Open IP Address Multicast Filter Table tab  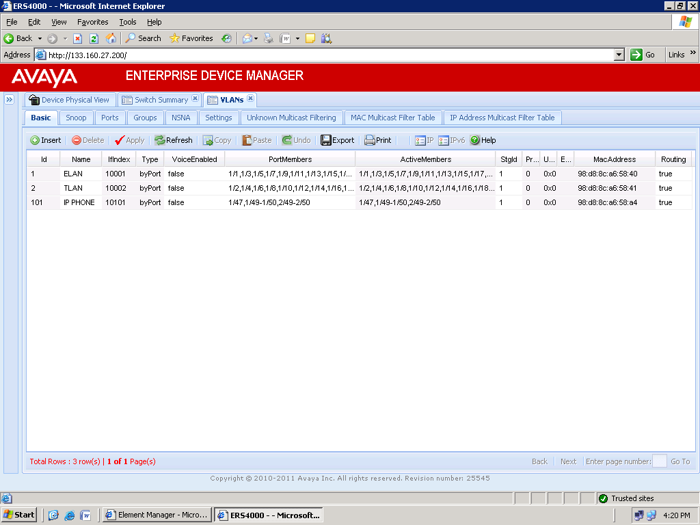point(502,118)
